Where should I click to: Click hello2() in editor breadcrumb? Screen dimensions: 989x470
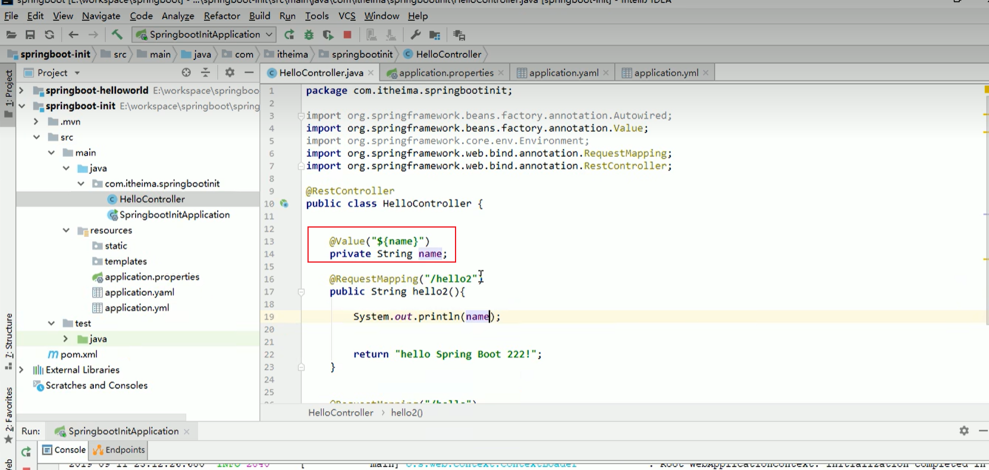click(x=407, y=412)
